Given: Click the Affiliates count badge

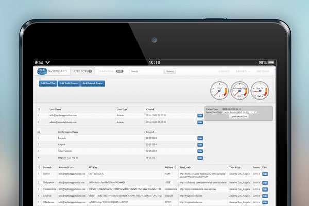Looking at the screenshot, I should (90, 71).
